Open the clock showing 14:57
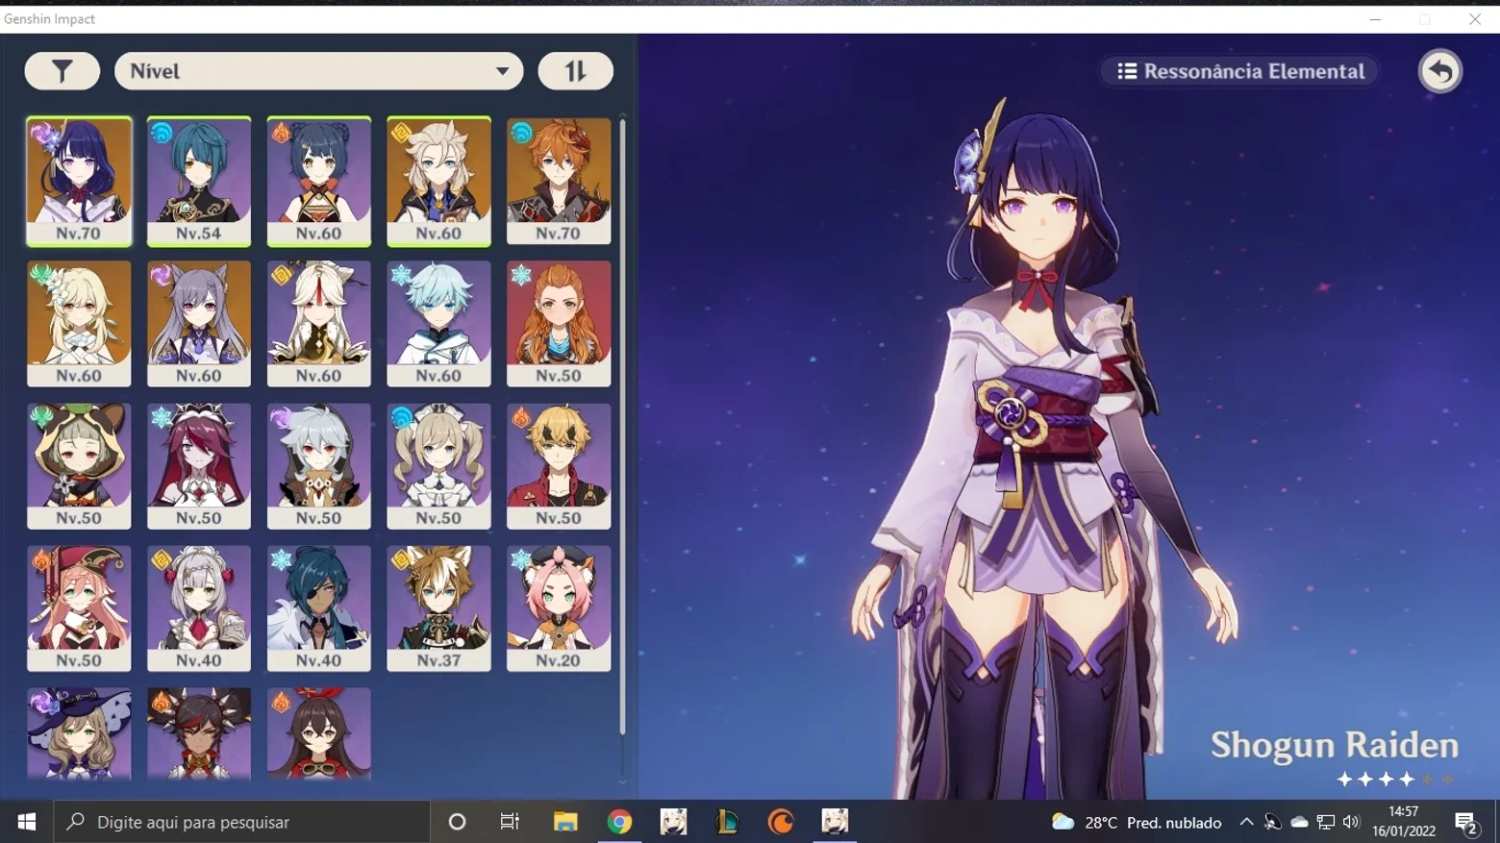 click(x=1404, y=822)
